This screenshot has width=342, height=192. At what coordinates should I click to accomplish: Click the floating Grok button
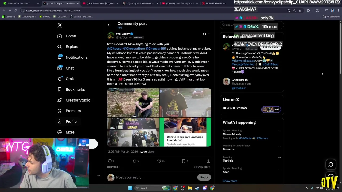tap(331, 165)
